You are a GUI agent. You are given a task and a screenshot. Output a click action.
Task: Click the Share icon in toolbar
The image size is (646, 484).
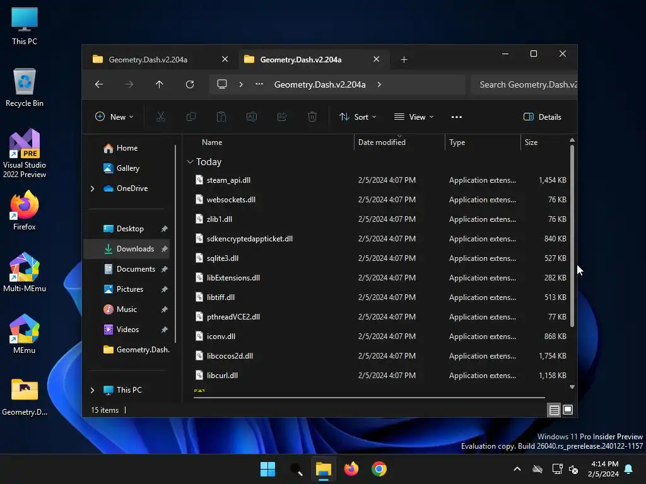point(282,117)
